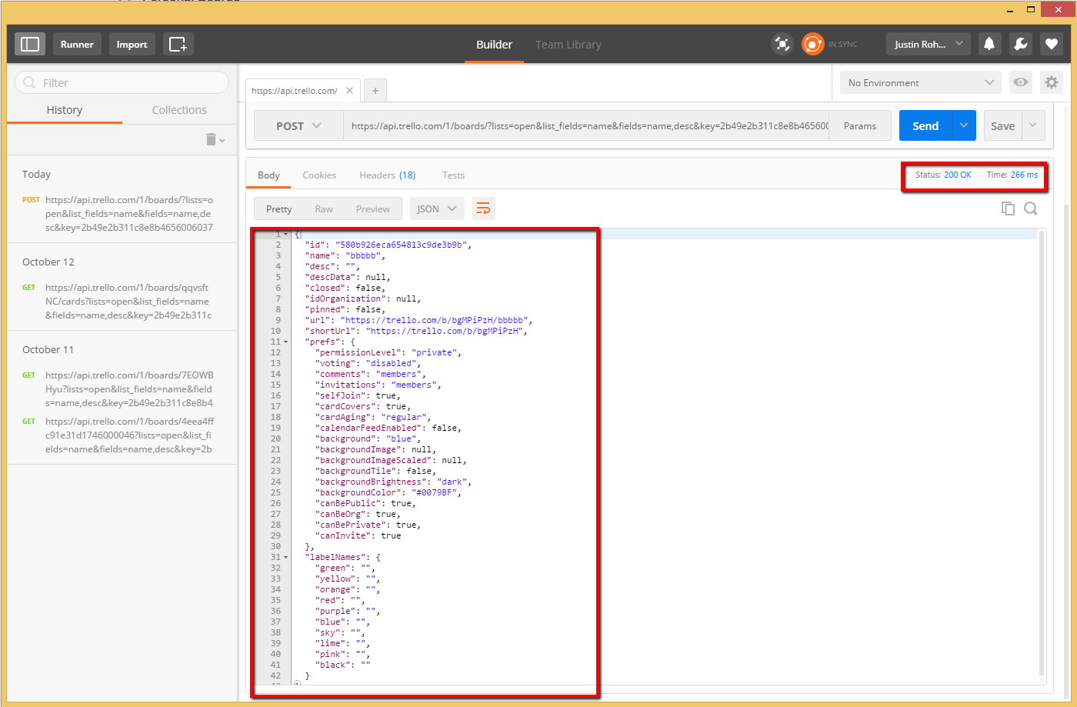The image size is (1077, 707).
Task: Toggle the line wrap icon
Action: tap(483, 208)
